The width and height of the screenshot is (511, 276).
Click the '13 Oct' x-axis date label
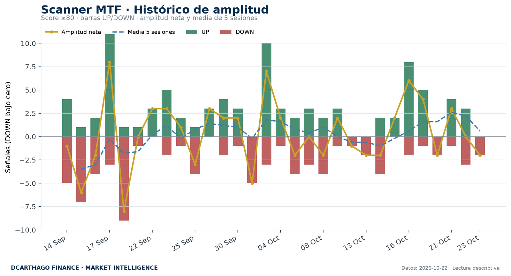355,244
